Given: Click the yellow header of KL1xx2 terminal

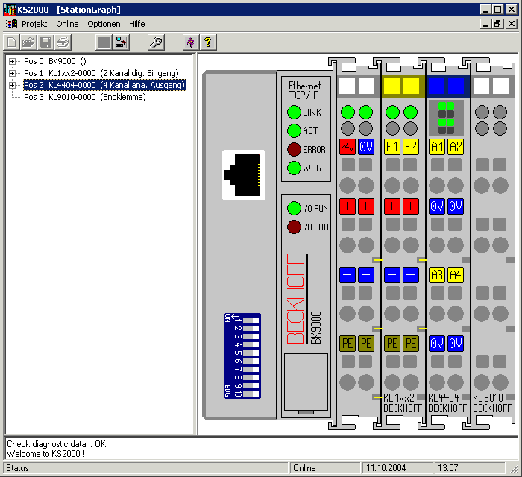Looking at the screenshot, I should [x=403, y=86].
